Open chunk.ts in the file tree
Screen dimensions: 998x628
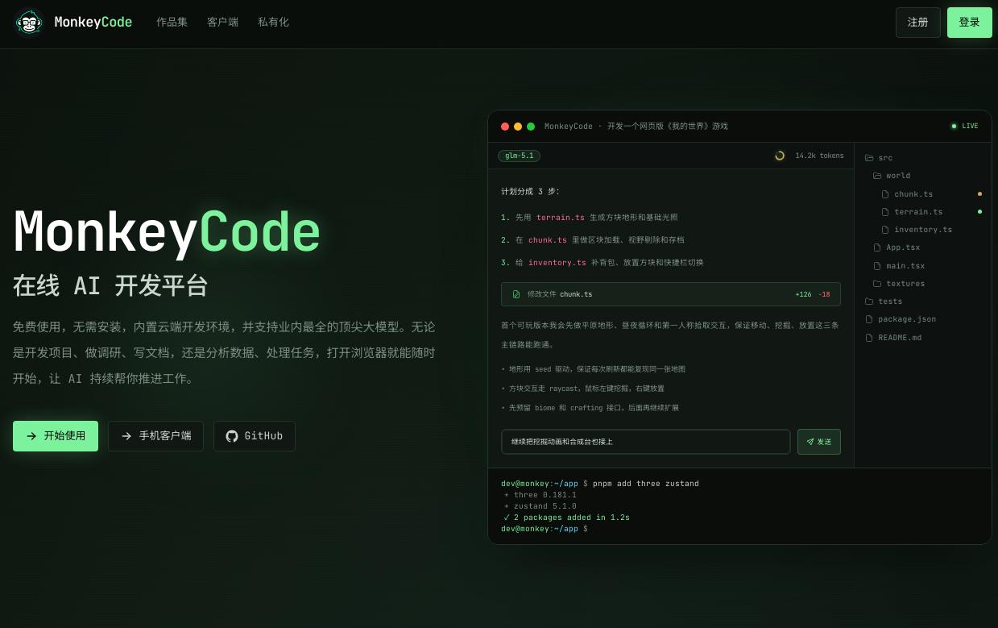coord(913,194)
